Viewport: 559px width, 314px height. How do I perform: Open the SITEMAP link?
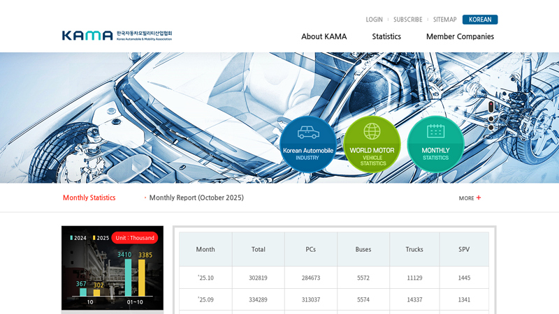(444, 20)
